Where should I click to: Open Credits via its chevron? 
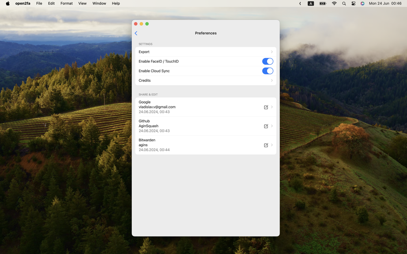point(272,80)
